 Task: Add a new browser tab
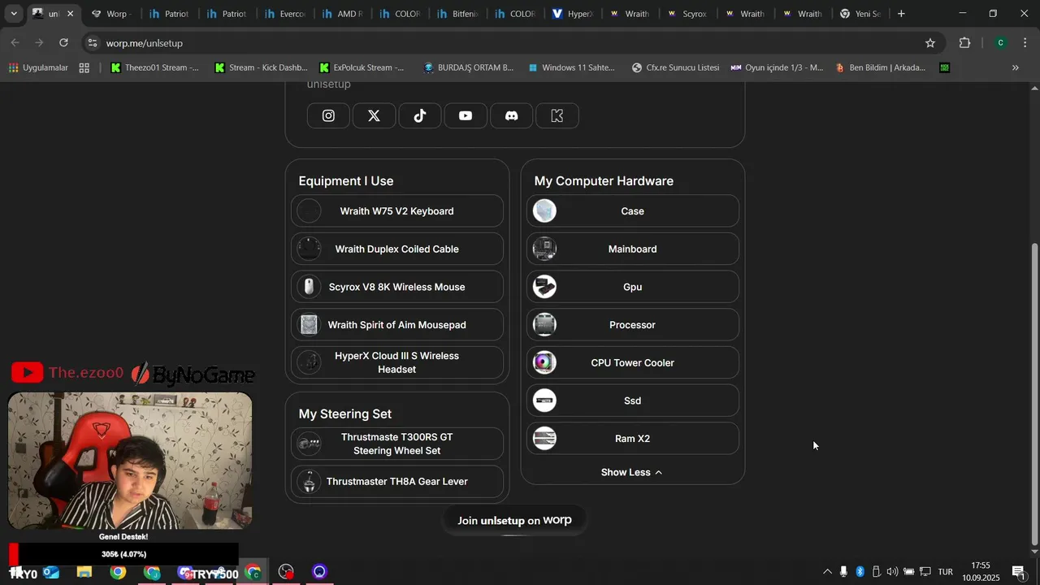(901, 14)
